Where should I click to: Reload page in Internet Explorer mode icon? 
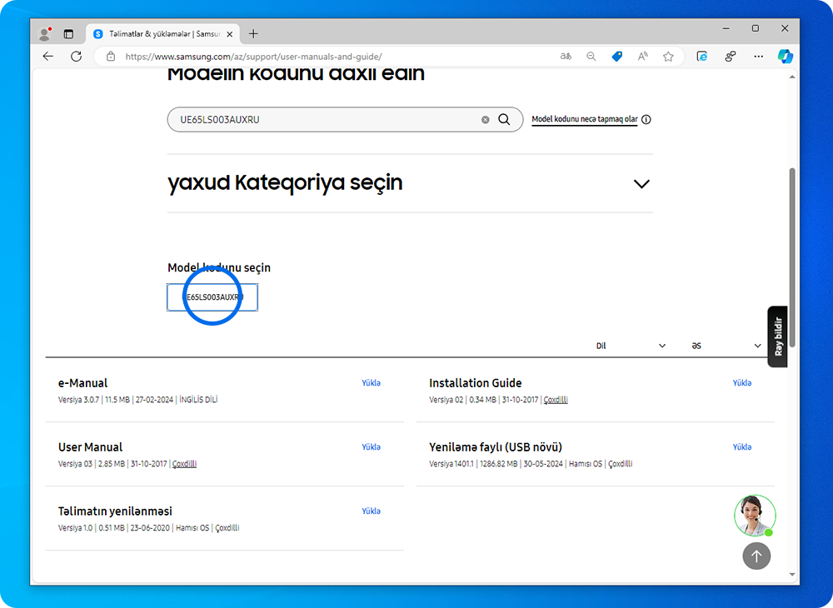point(701,56)
